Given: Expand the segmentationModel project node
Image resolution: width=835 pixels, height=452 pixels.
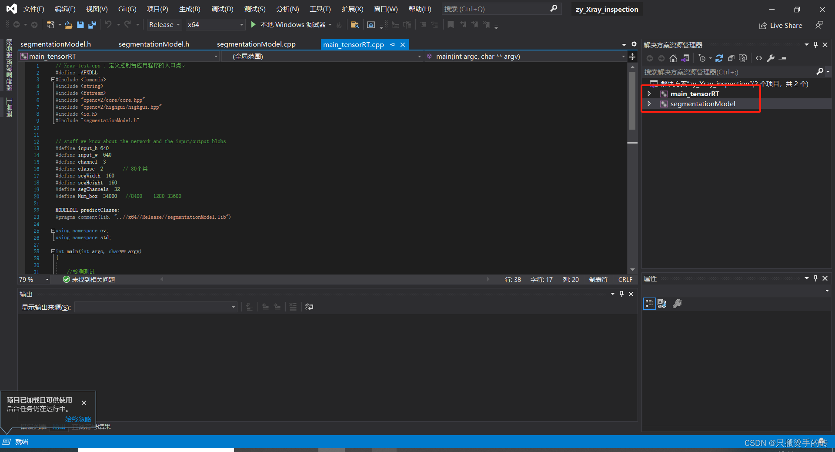Looking at the screenshot, I should click(649, 104).
